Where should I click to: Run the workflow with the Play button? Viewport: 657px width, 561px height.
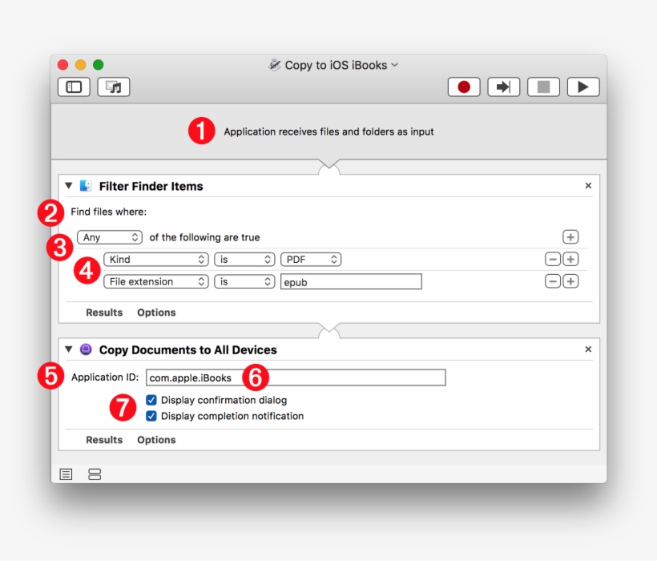point(583,87)
